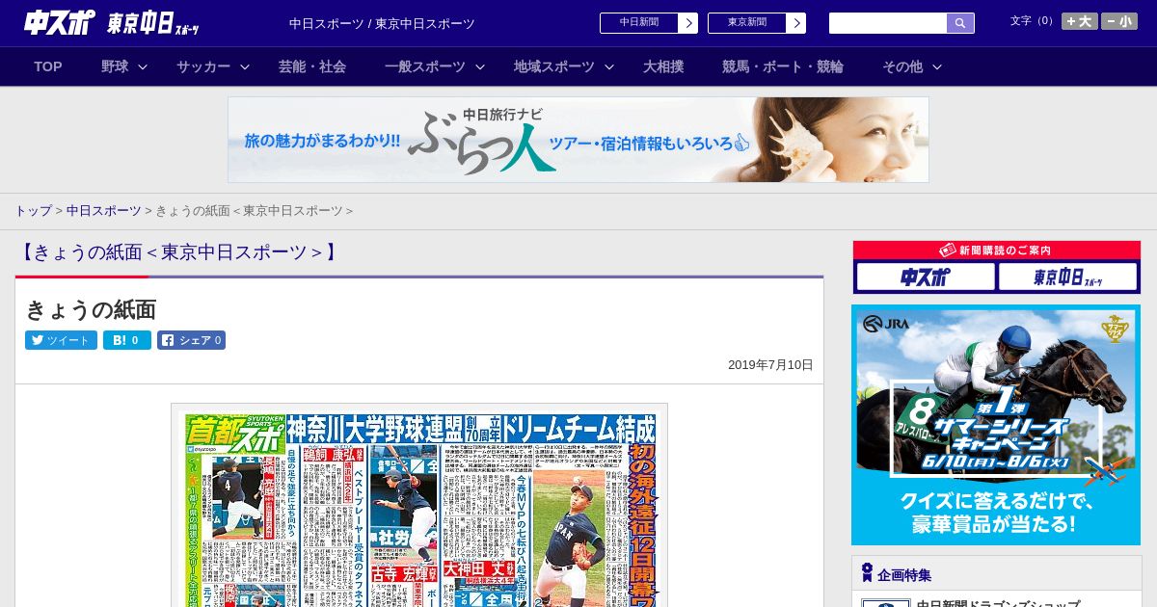This screenshot has height=607, width=1157.
Task: Expand the 野球 dropdown chevron
Action: (143, 67)
